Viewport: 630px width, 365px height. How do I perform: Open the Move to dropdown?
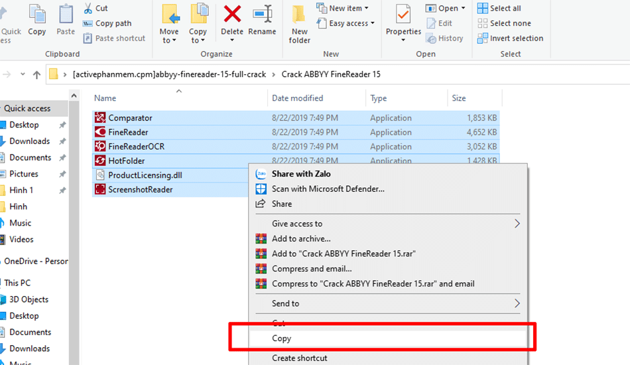point(168,35)
